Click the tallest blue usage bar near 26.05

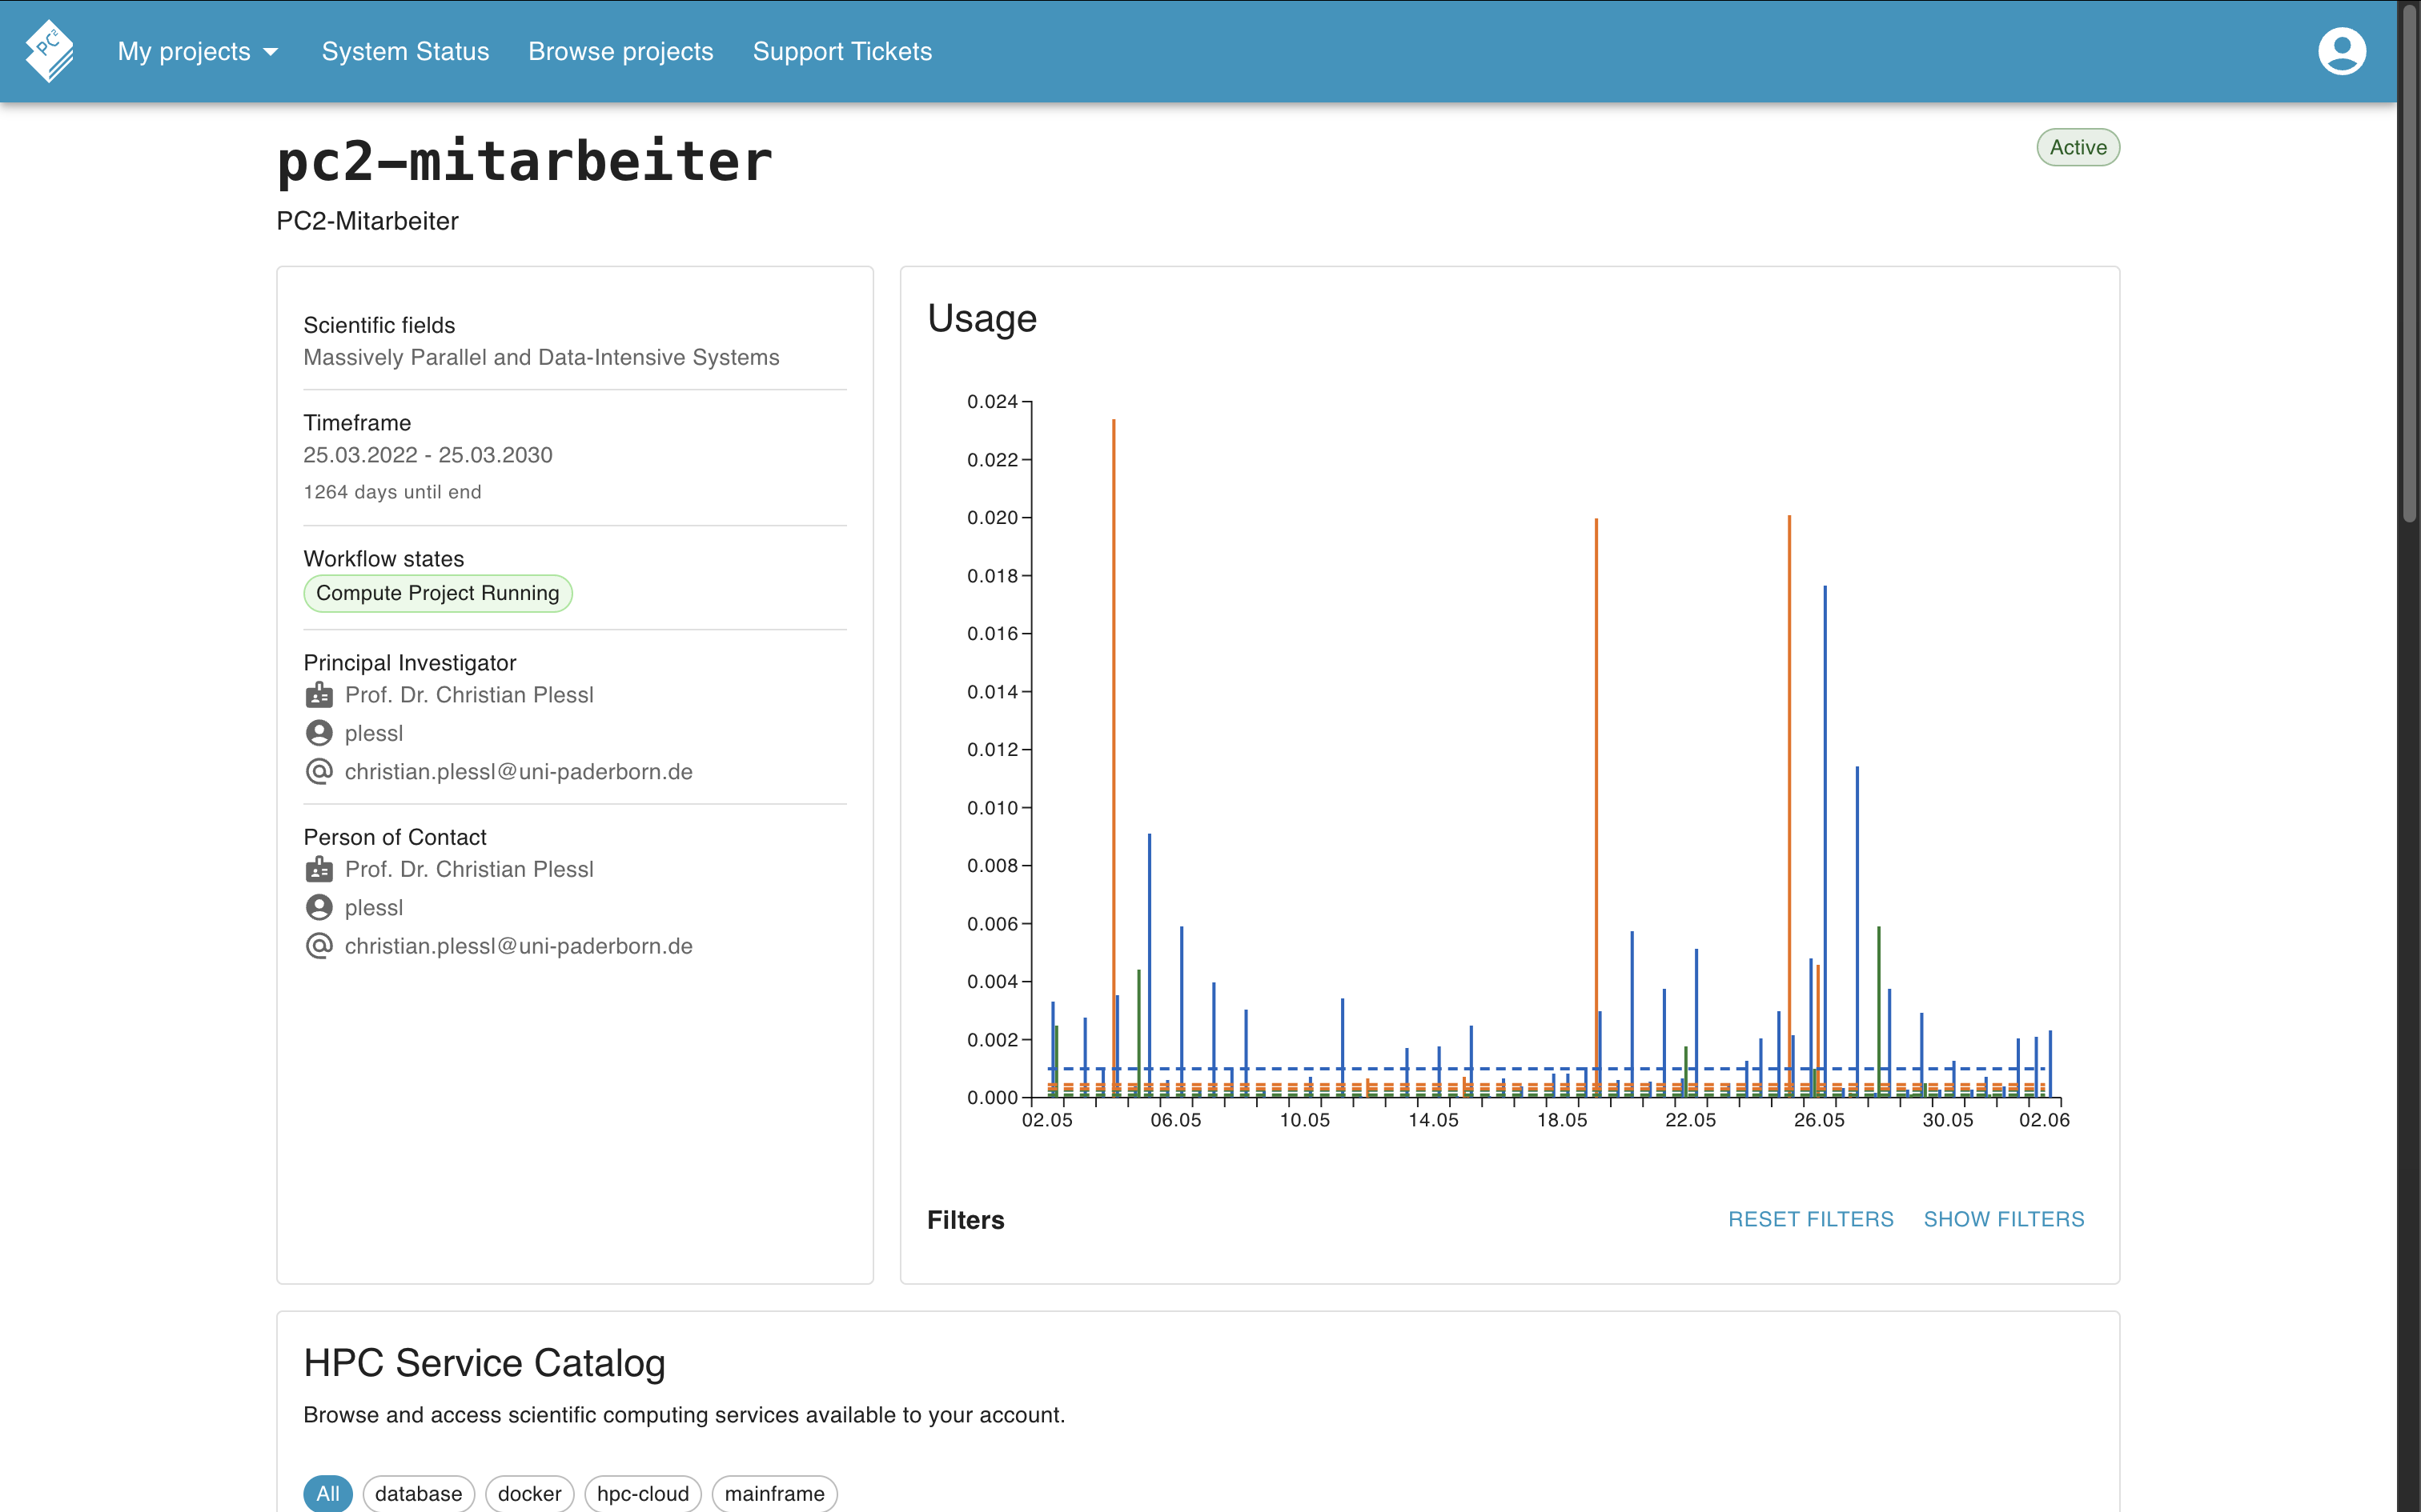(1825, 841)
